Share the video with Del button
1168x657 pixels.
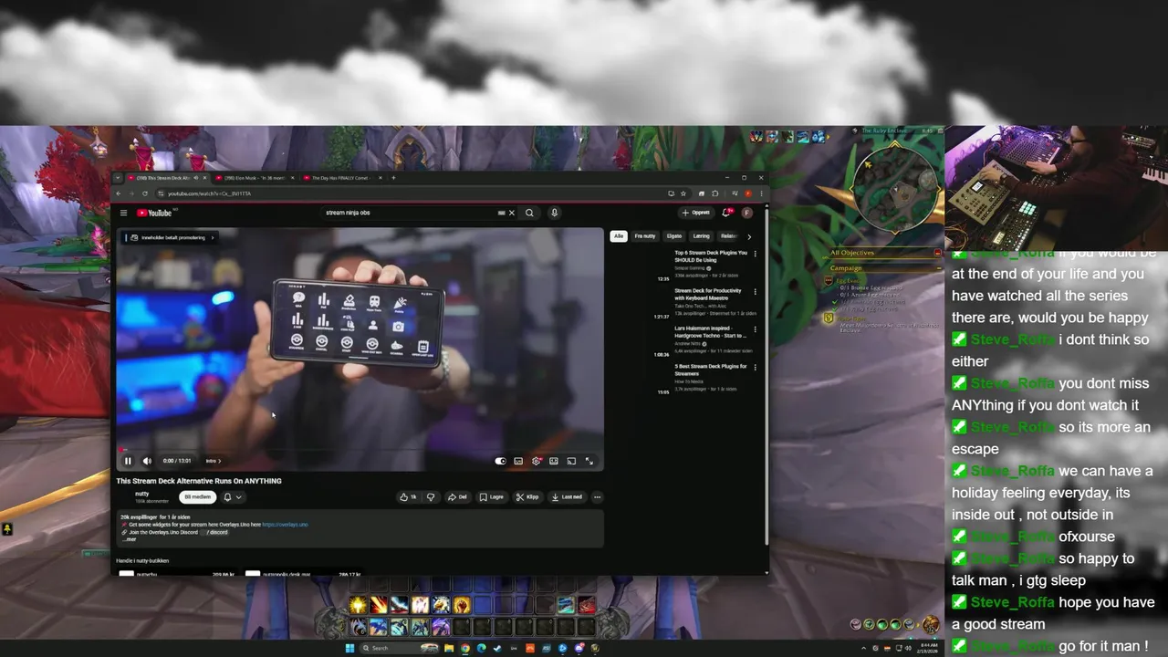pyautogui.click(x=457, y=497)
